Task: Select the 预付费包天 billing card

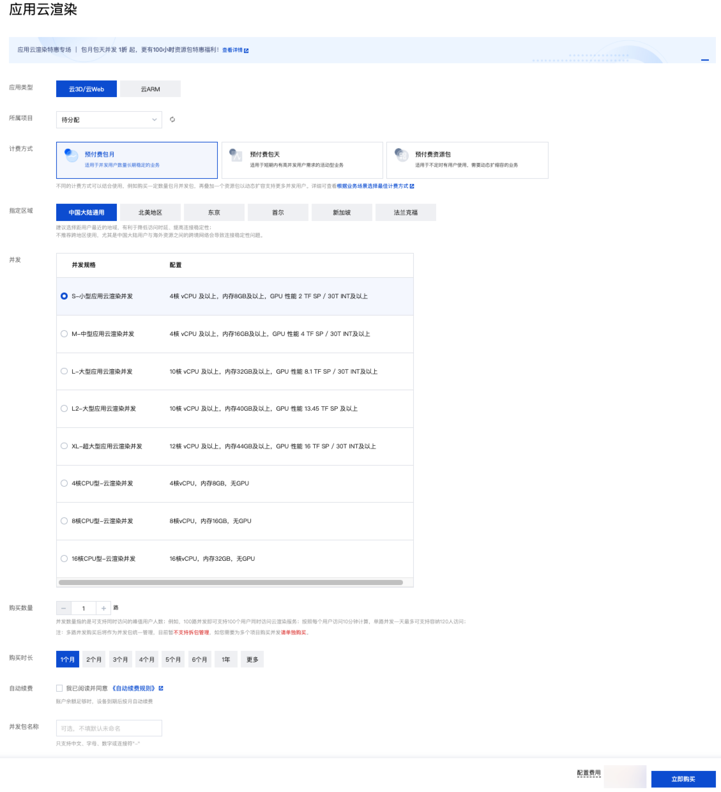Action: tap(302, 160)
